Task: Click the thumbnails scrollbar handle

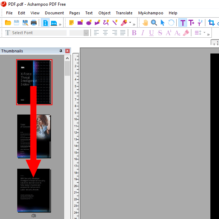Action: (67, 69)
